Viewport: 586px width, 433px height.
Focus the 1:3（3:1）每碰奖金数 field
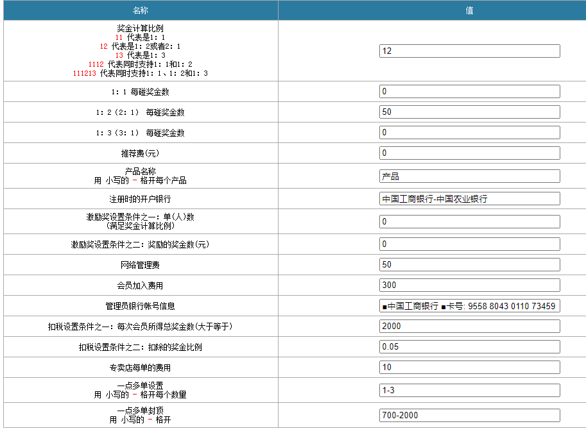tap(469, 133)
